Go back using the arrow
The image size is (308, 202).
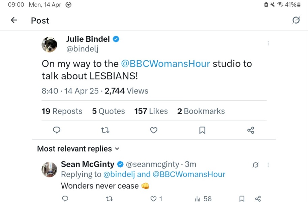pos(13,20)
